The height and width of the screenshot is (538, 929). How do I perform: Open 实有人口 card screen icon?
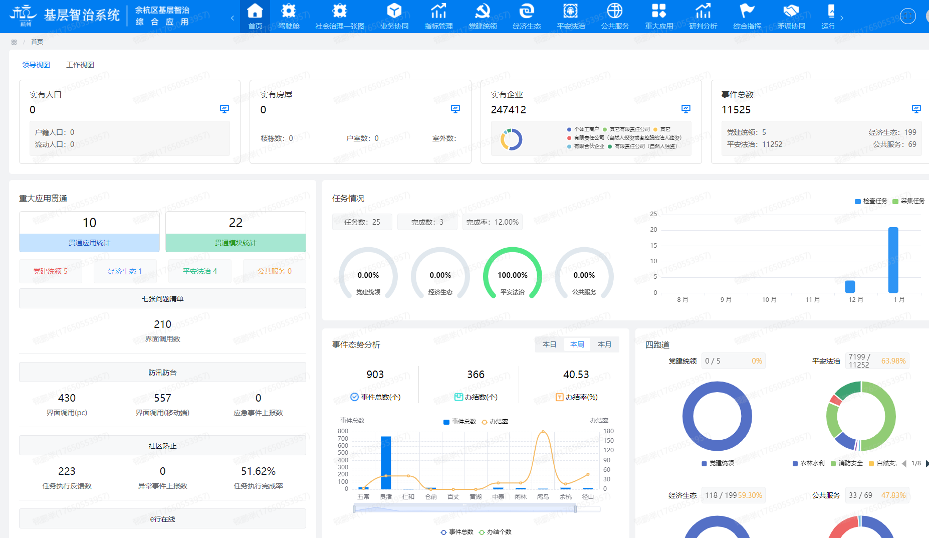click(x=224, y=109)
